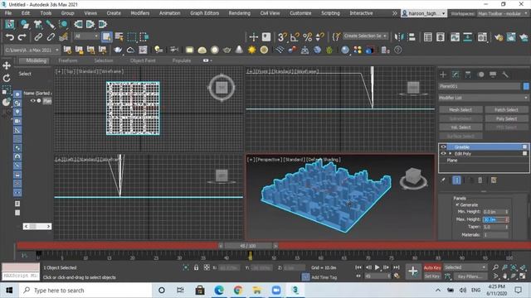This screenshot has height=298, width=531.
Task: Click the Play Animation button
Action: pyautogui.click(x=377, y=267)
